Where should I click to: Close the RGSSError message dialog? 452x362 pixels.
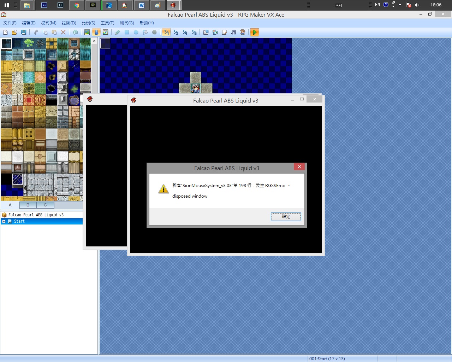click(x=299, y=167)
